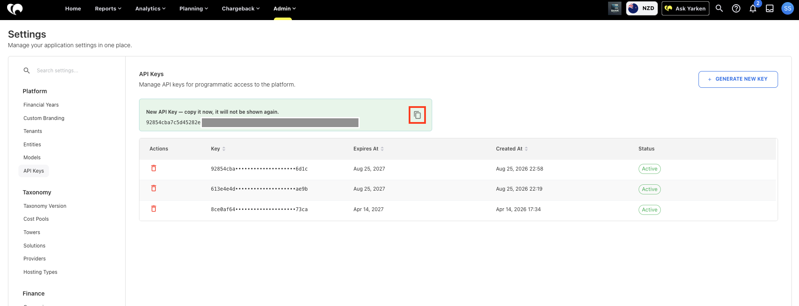Screen dimensions: 799x306
Task: Open the Entities settings page
Action: pyautogui.click(x=32, y=145)
